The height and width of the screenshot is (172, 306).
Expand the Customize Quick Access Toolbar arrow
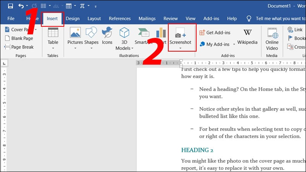[96, 6]
